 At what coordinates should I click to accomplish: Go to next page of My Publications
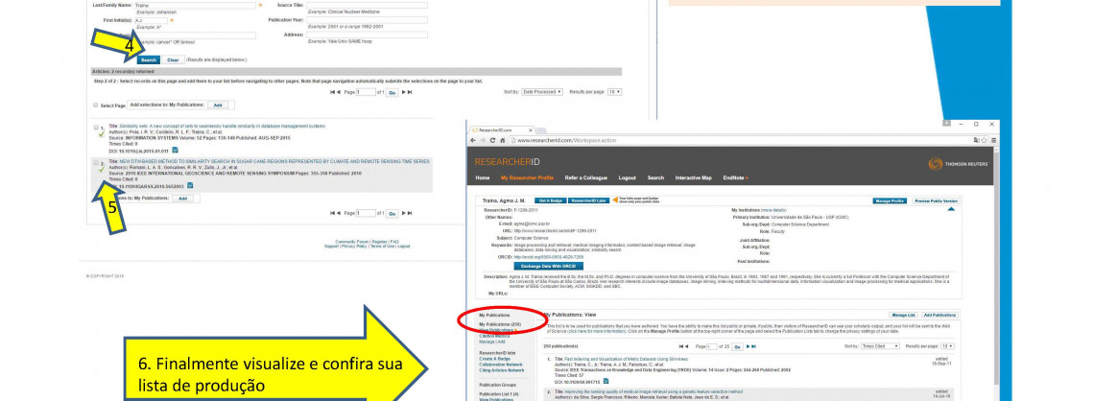click(748, 346)
